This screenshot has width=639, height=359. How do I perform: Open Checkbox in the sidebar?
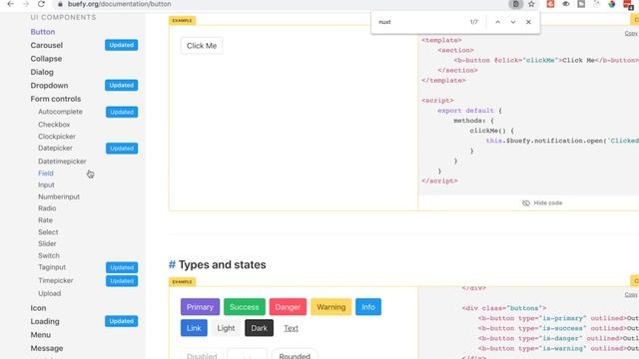point(54,125)
